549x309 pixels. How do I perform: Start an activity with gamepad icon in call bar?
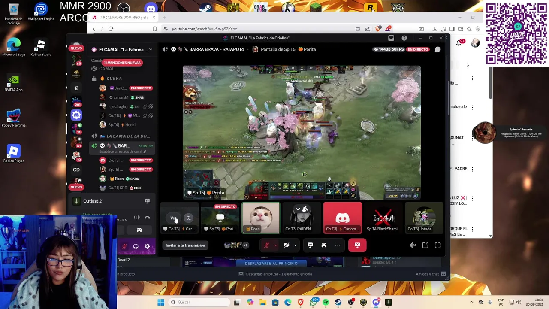(x=324, y=245)
